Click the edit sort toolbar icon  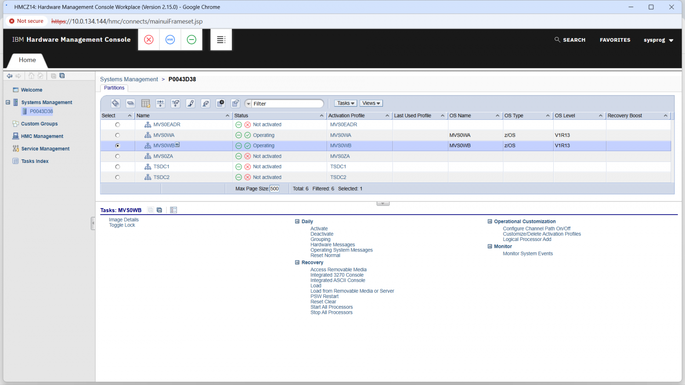point(190,104)
